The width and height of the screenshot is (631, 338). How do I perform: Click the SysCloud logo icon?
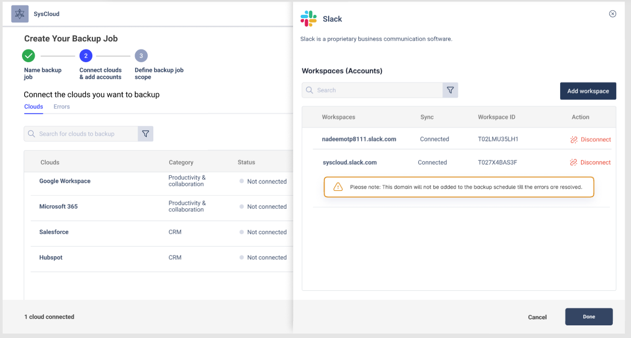[x=20, y=14]
